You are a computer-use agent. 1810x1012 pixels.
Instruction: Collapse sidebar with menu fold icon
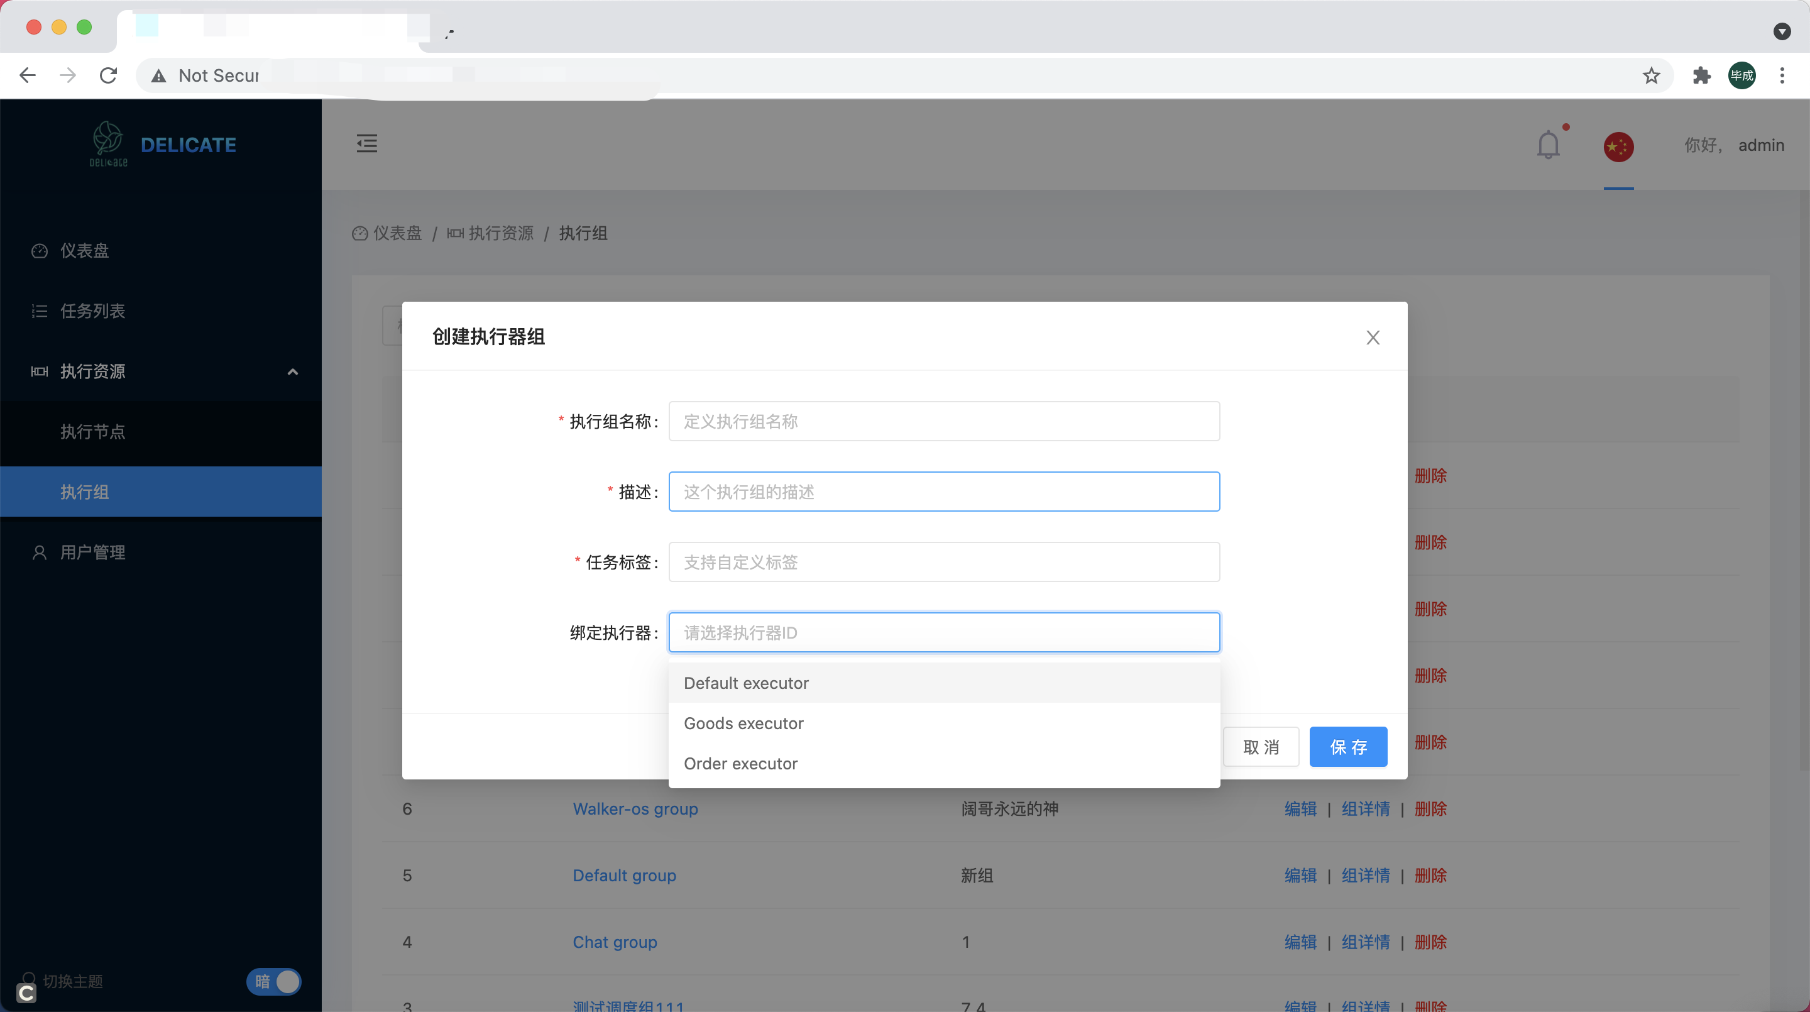click(367, 143)
